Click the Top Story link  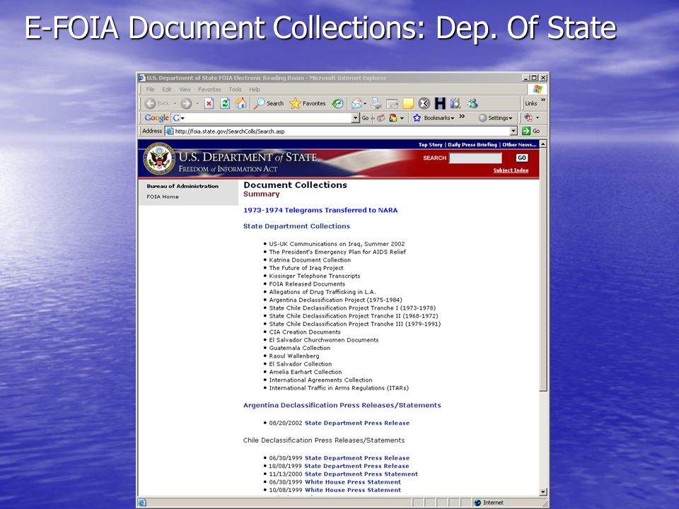tap(431, 144)
